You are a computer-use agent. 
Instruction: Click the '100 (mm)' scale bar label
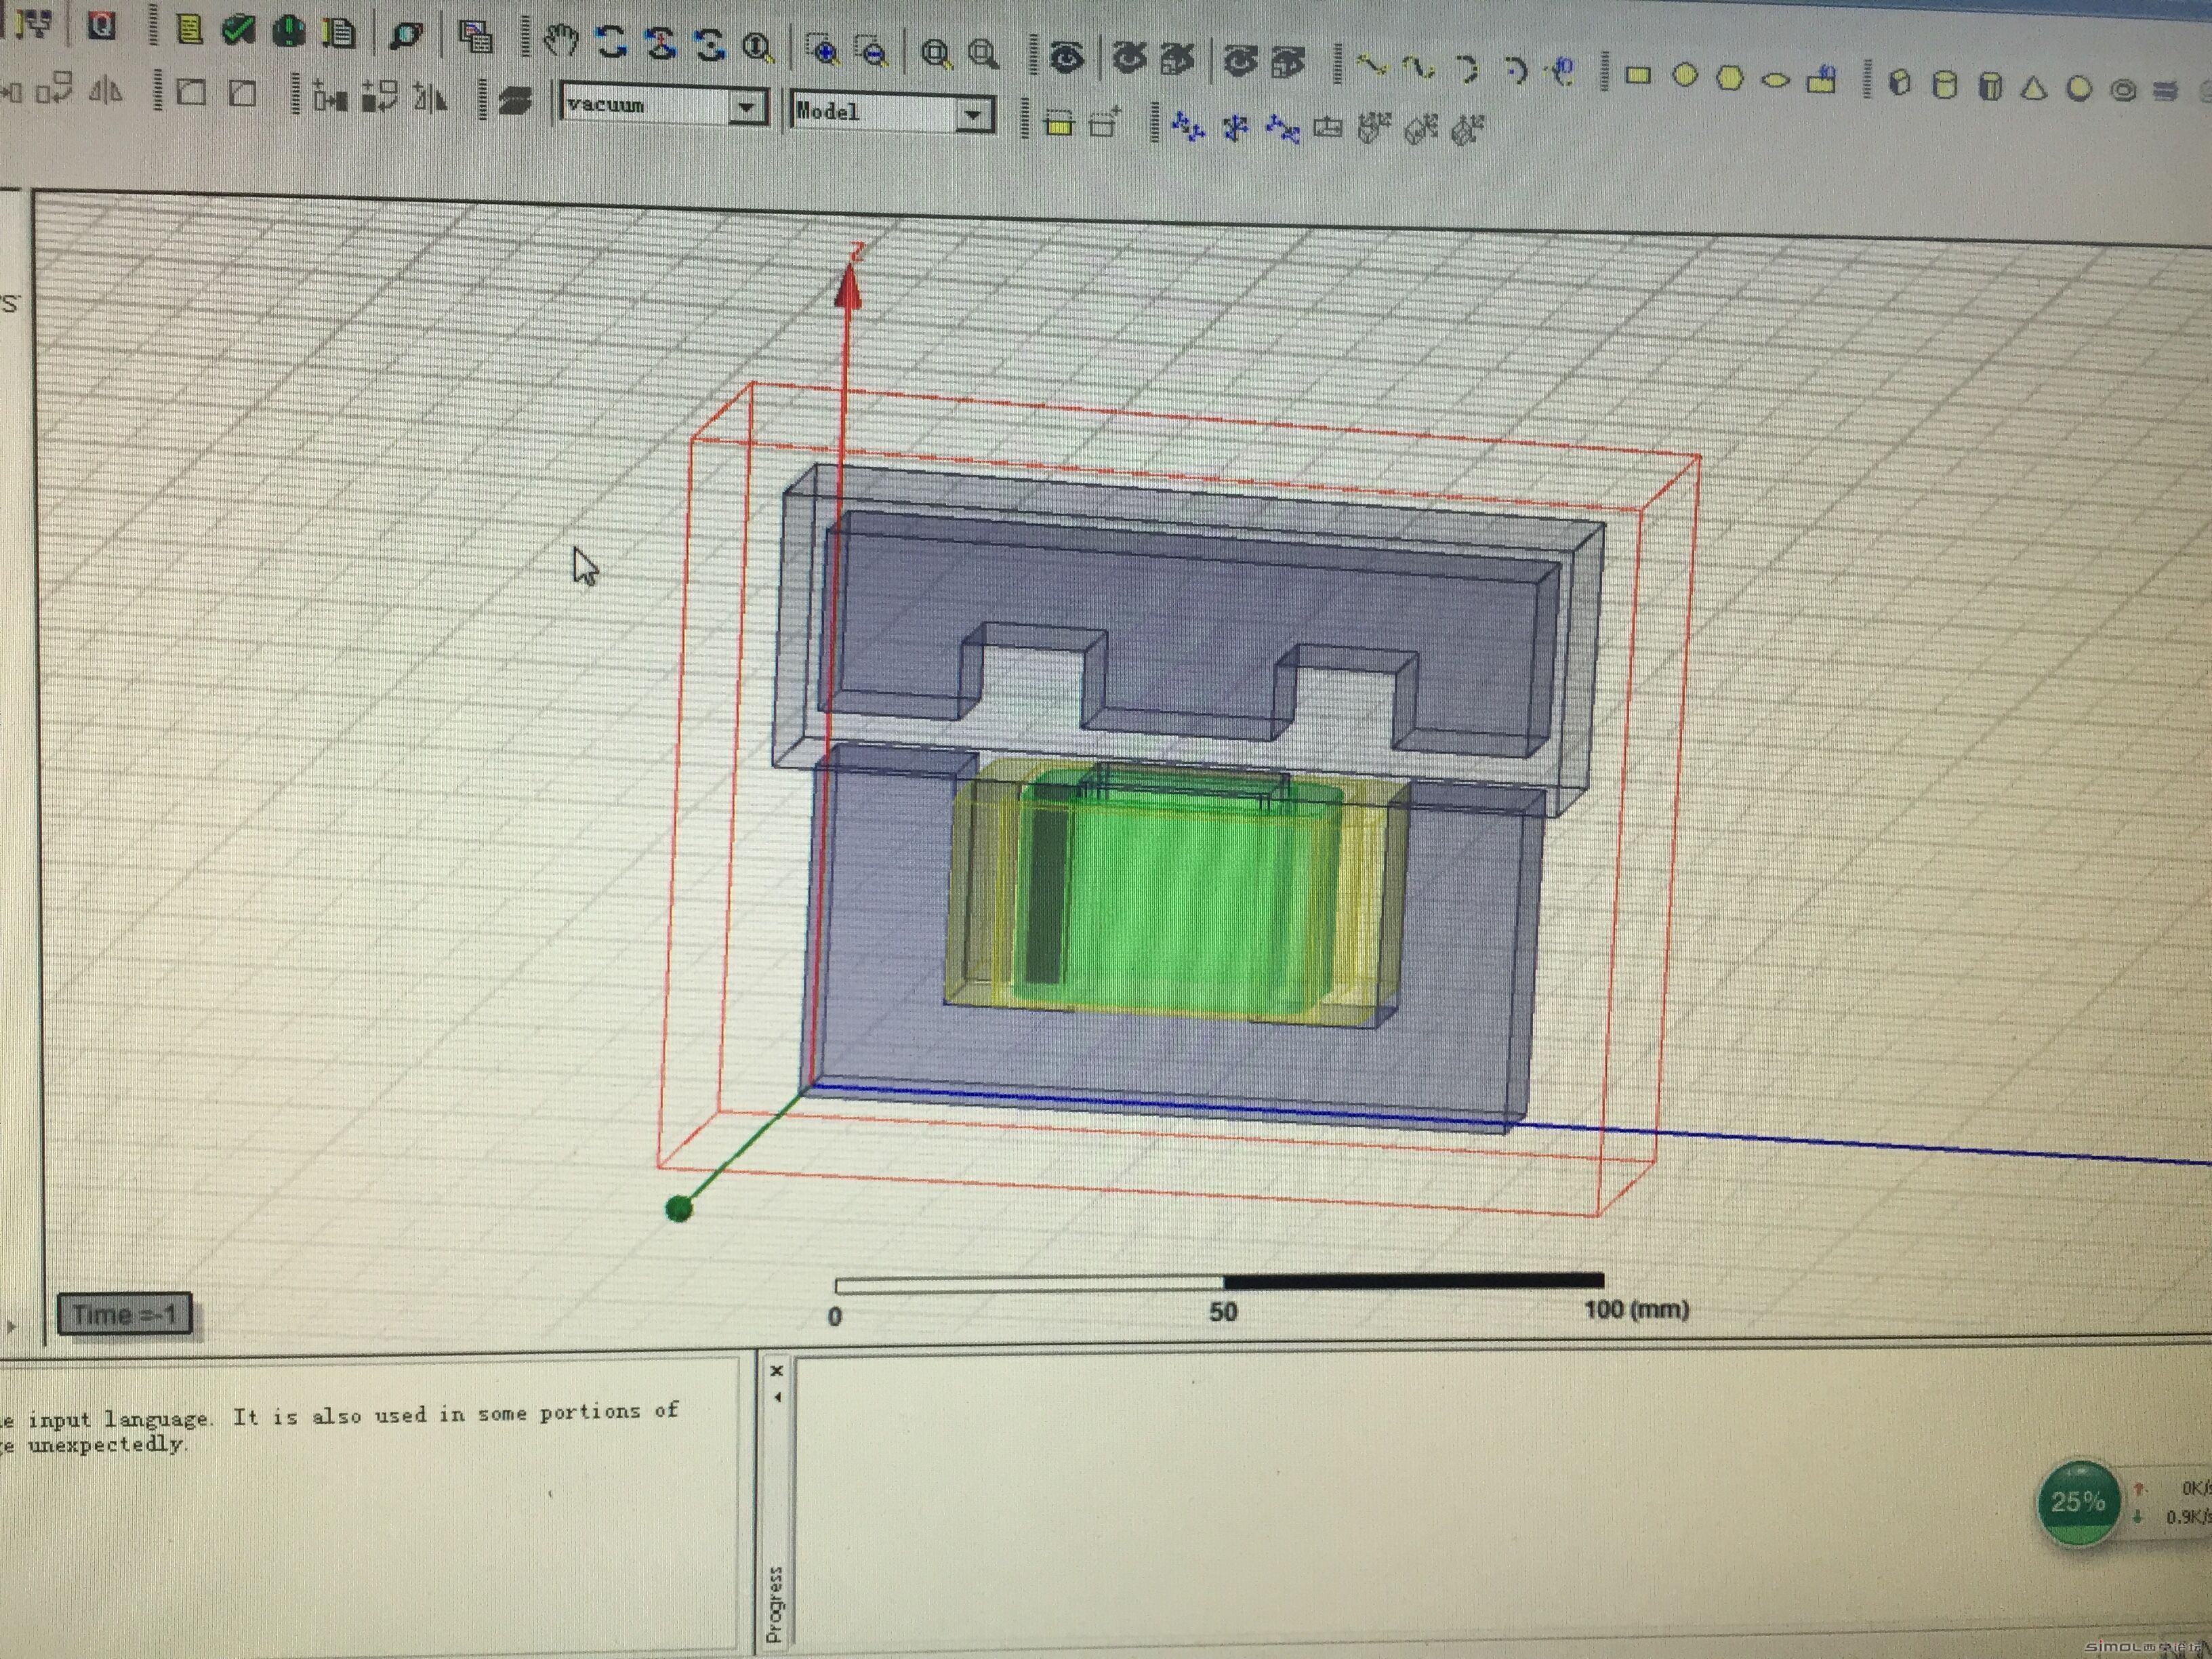[x=1636, y=1310]
